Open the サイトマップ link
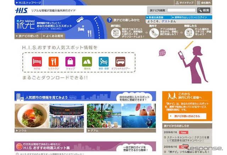This screenshot has width=227, height=155. pos(185,2)
